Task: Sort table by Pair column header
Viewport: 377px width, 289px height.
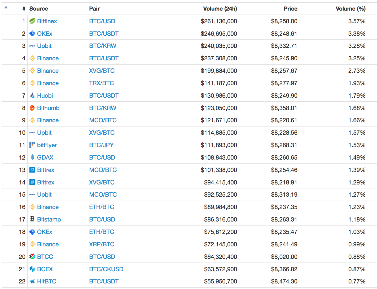Action: click(94, 9)
